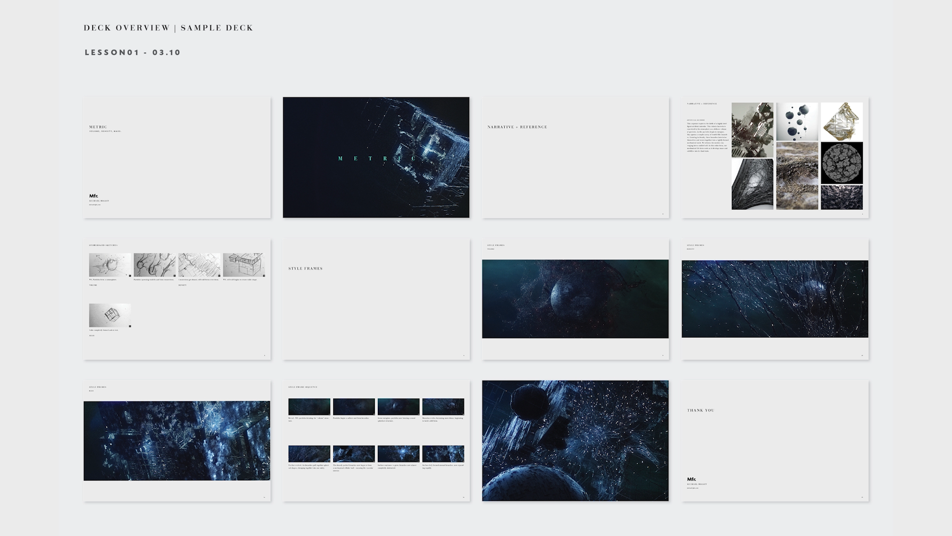Click the crystal reference image on Narrative slide
Screen dimensions: 952x536
coord(841,121)
